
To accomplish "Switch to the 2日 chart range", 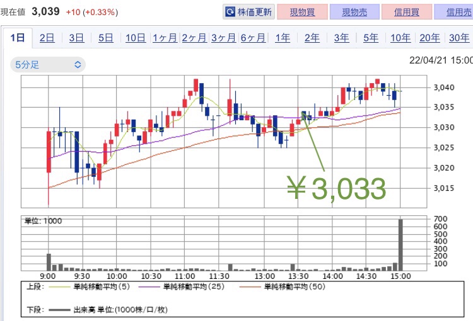I will [x=47, y=38].
